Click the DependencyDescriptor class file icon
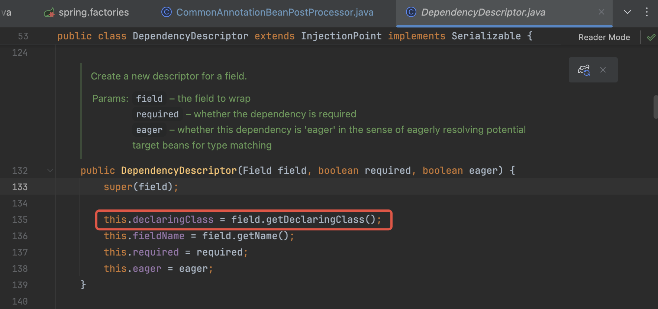This screenshot has width=658, height=309. [x=411, y=12]
